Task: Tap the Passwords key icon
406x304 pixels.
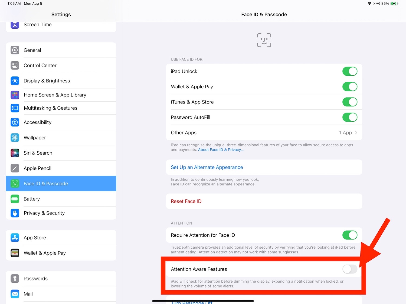Action: click(x=15, y=278)
